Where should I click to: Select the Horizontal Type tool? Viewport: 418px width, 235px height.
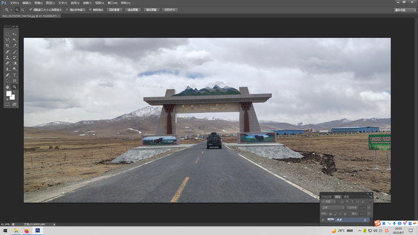[14, 75]
